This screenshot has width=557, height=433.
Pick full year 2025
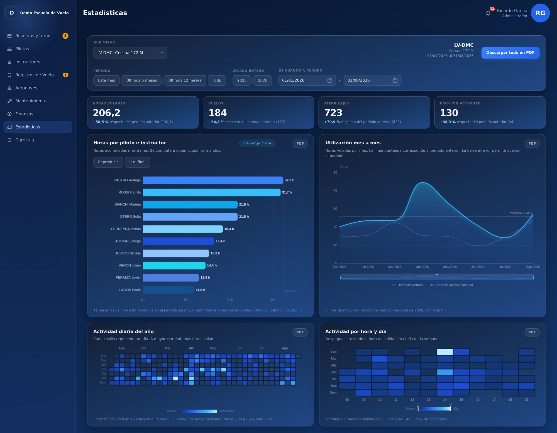(x=242, y=80)
